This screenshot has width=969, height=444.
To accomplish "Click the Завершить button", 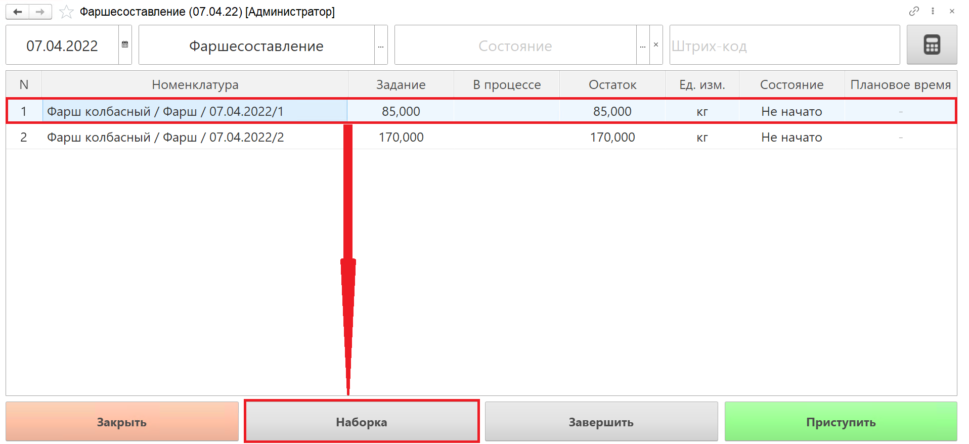I will pyautogui.click(x=601, y=422).
